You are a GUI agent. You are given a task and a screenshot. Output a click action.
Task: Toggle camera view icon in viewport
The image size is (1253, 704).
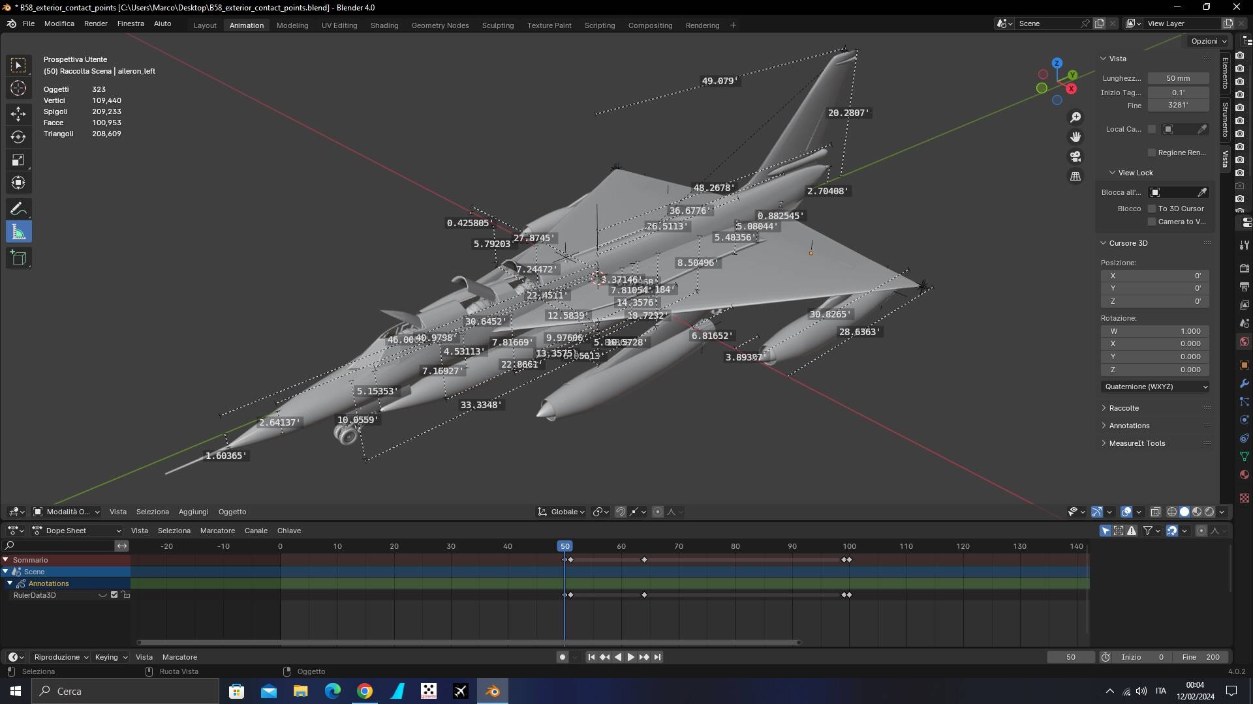[1075, 156]
